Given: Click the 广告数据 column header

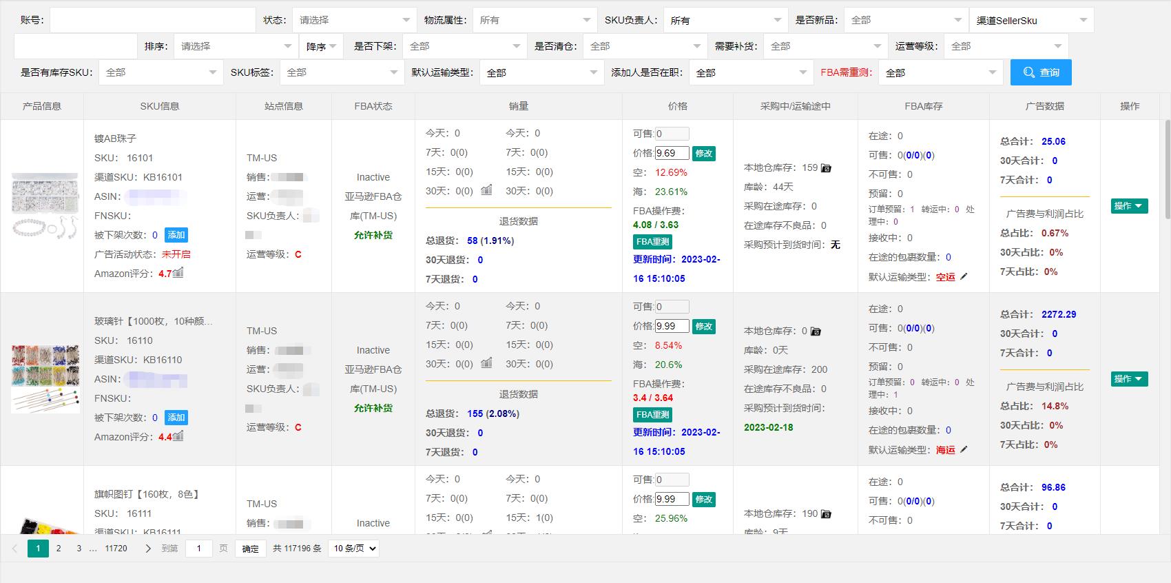Looking at the screenshot, I should [x=1044, y=106].
